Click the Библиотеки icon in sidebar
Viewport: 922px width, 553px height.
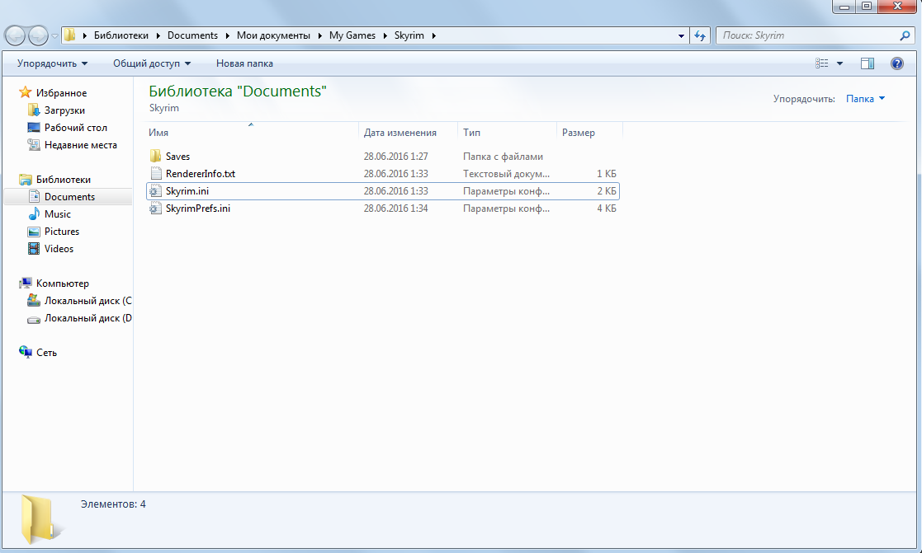coord(26,179)
